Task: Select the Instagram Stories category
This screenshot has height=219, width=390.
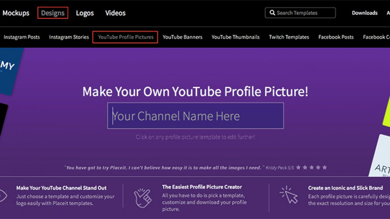Action: pyautogui.click(x=69, y=37)
